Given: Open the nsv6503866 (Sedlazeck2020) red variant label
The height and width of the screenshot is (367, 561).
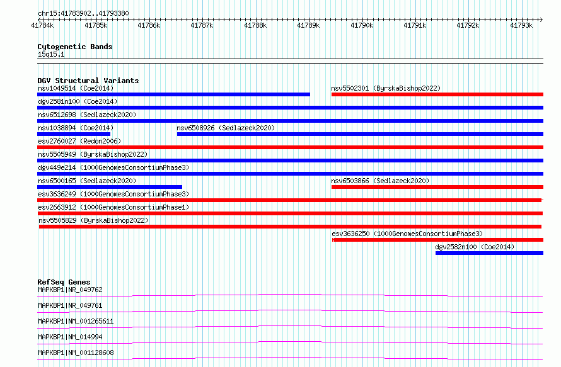Looking at the screenshot, I should pos(380,181).
